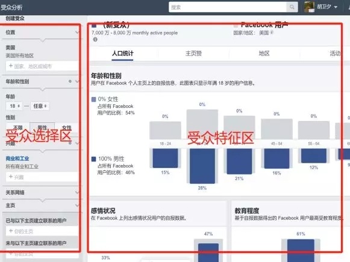350x262 pixels.
Task: Open the user avatar picture
Action: pos(309,7)
